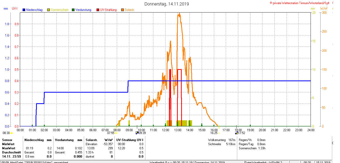
Task: Click the moon icon at 17:52
Action: tap(236, 133)
